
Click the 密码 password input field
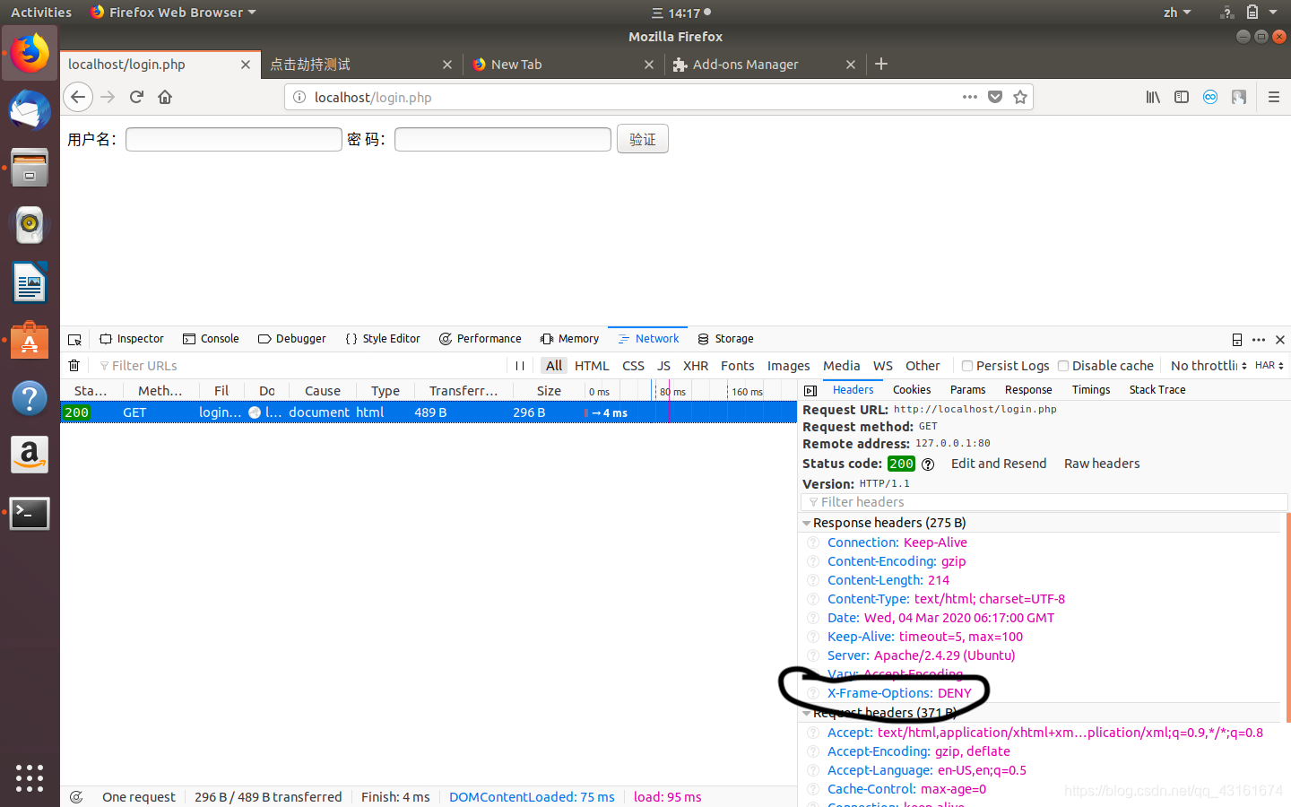click(x=503, y=139)
